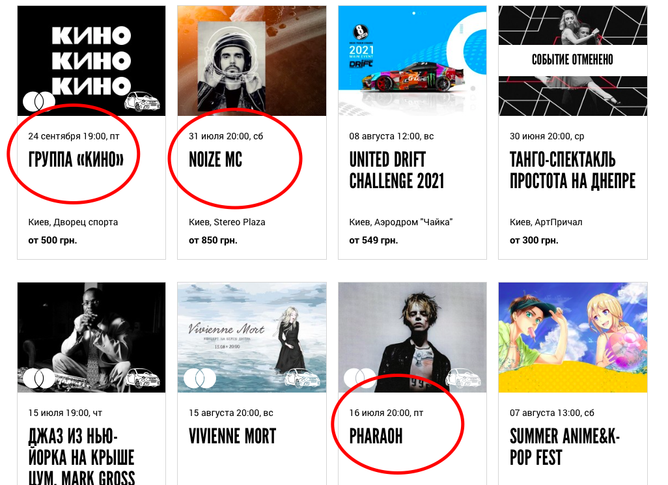Open the Vivienne Mort event title
This screenshot has height=485, width=668.
pos(232,436)
